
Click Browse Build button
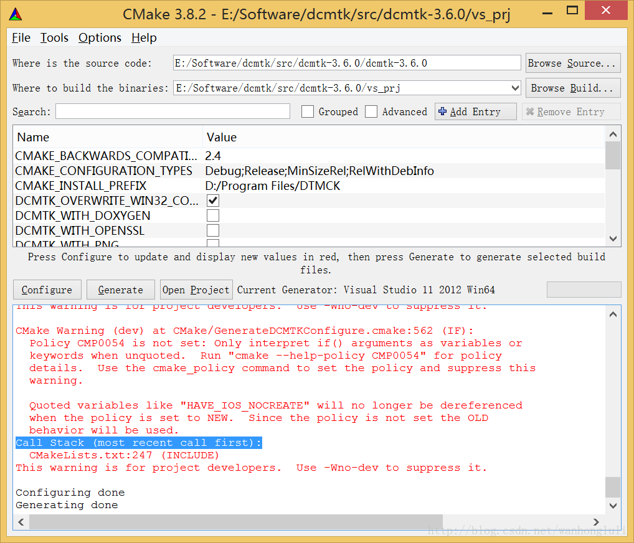coord(573,88)
